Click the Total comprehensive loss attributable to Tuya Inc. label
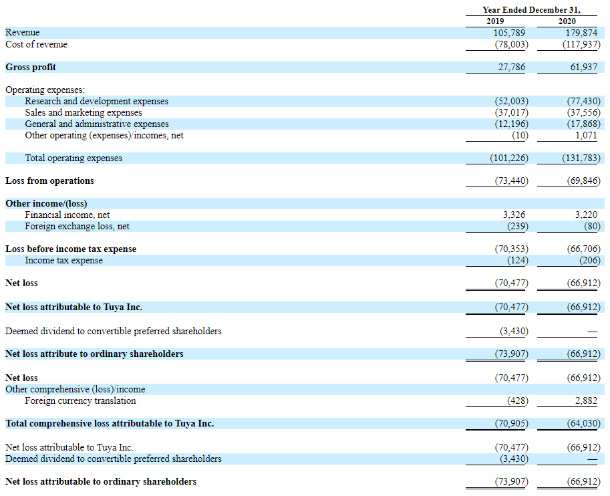This screenshot has height=496, width=610. [x=110, y=423]
